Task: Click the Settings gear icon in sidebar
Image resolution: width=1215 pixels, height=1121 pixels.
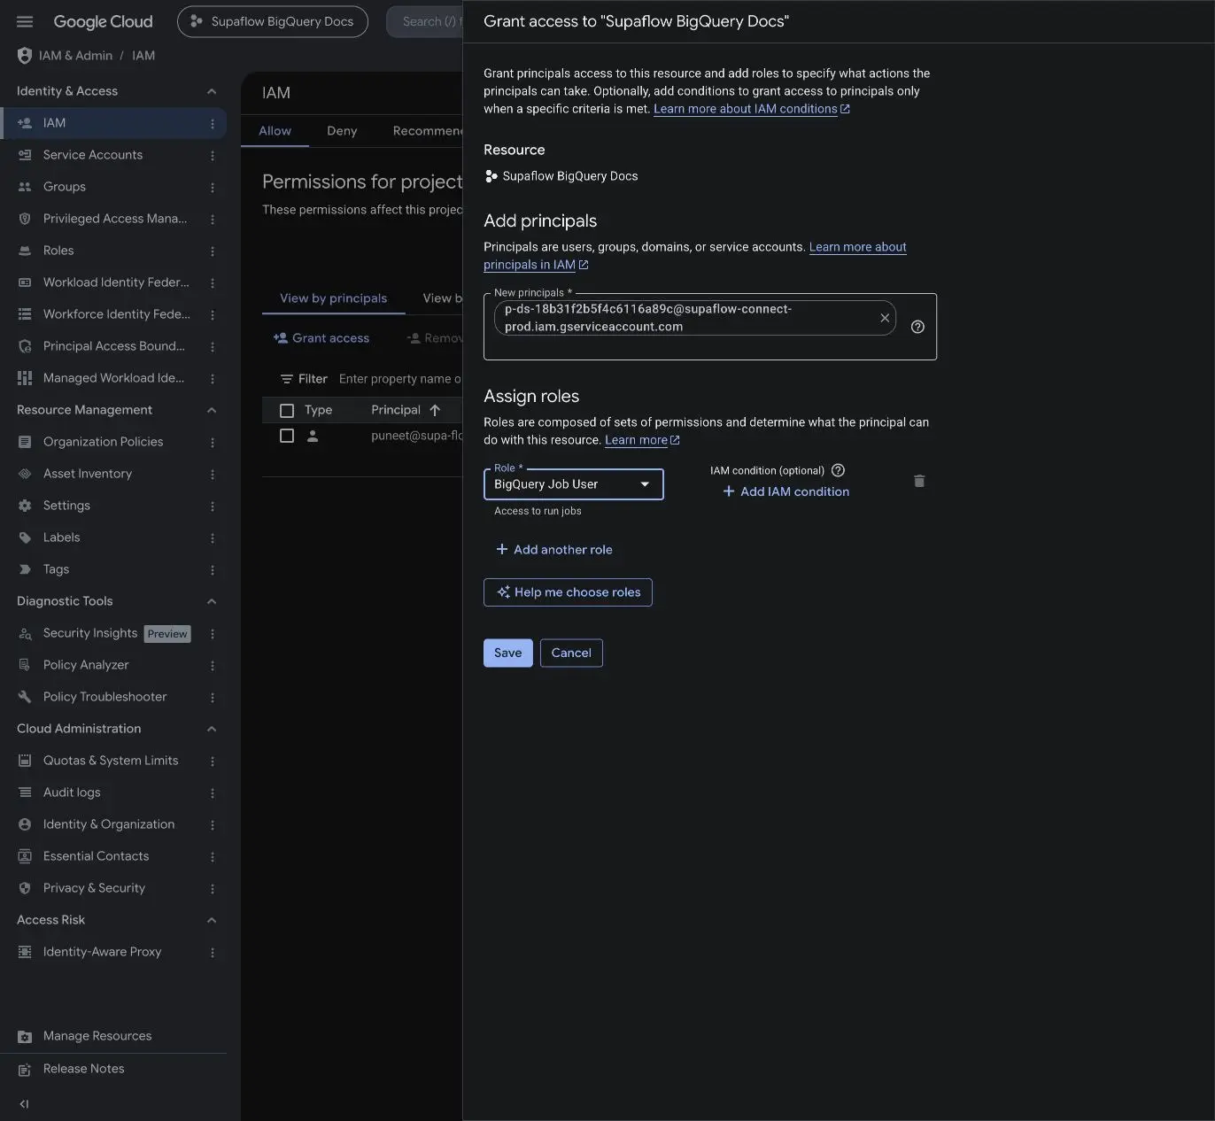Action: click(25, 506)
